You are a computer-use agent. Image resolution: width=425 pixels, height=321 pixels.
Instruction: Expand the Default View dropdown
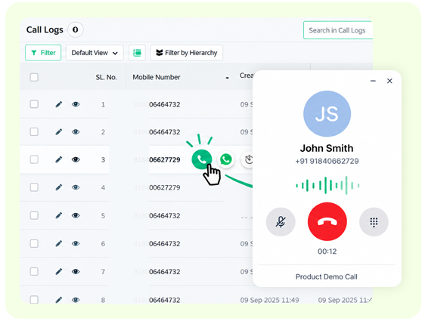pos(95,53)
